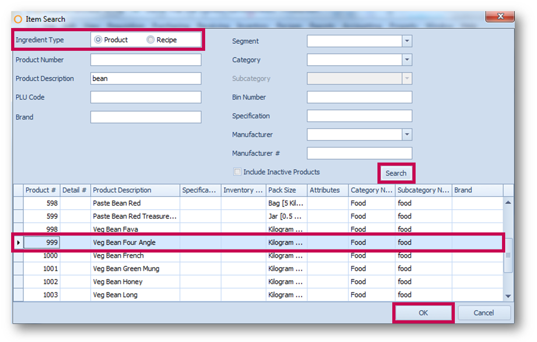Enable Include Inactive Products checkbox
Image resolution: width=537 pixels, height=342 pixels.
[237, 172]
